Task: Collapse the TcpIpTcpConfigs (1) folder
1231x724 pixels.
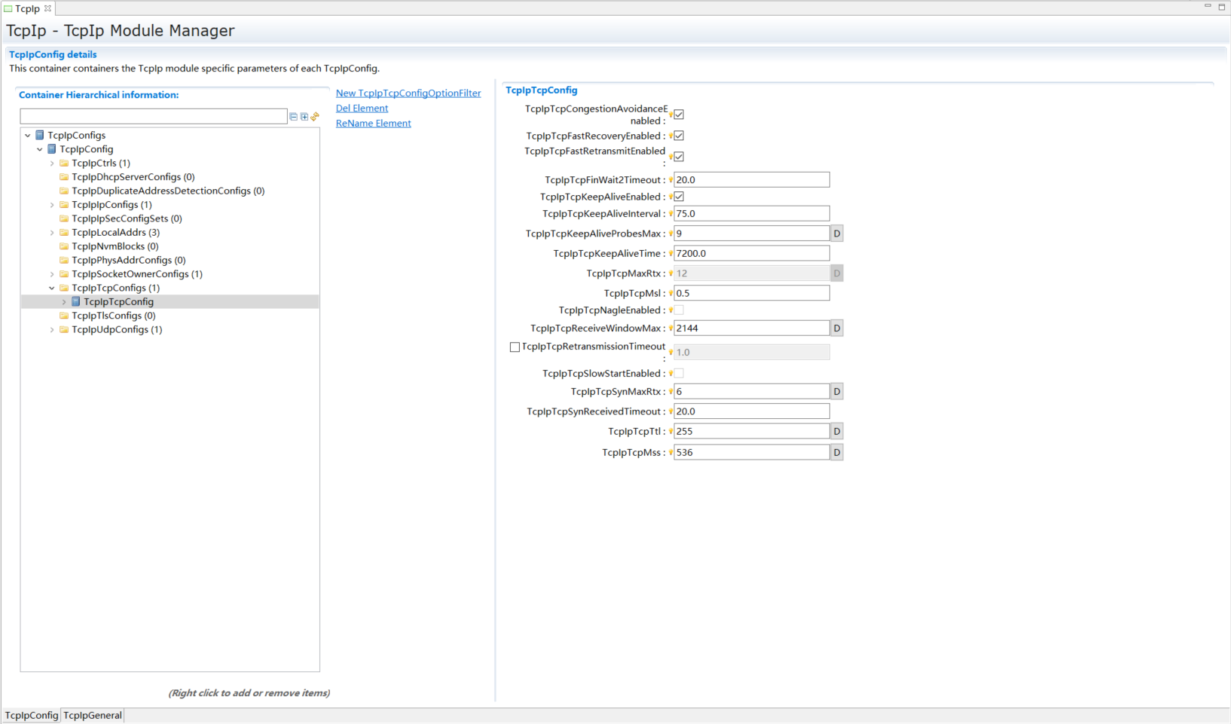Action: tap(52, 289)
